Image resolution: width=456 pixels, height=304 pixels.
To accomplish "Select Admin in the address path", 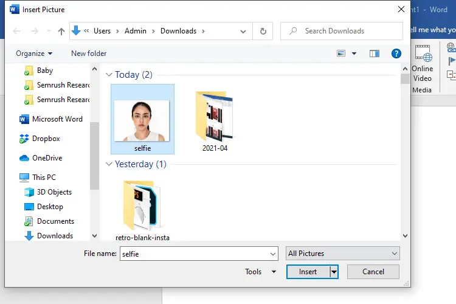I will (x=136, y=31).
